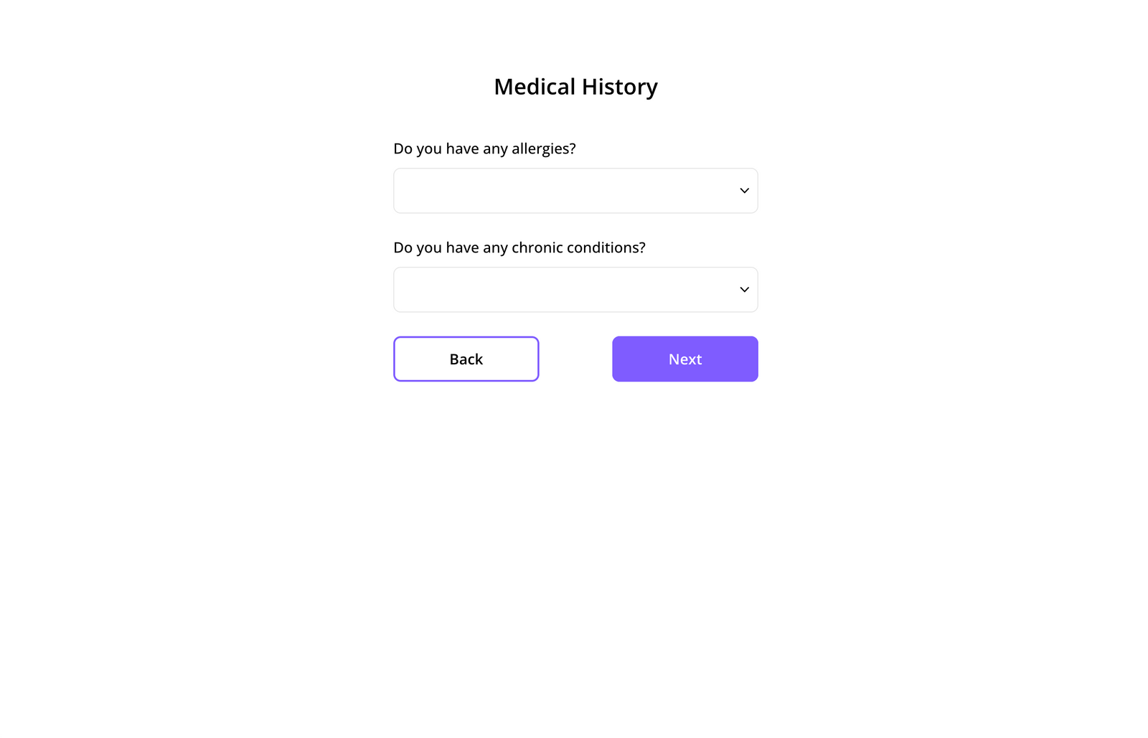Click the chevron on the chronic conditions select
The height and width of the screenshot is (738, 1148).
744,289
